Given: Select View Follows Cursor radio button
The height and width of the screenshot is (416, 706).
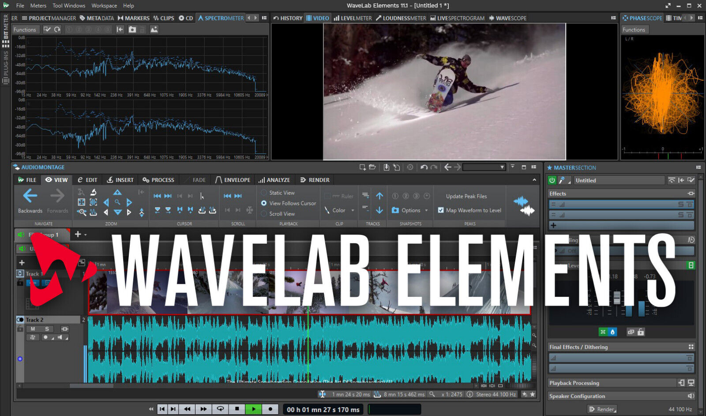Looking at the screenshot, I should [264, 204].
